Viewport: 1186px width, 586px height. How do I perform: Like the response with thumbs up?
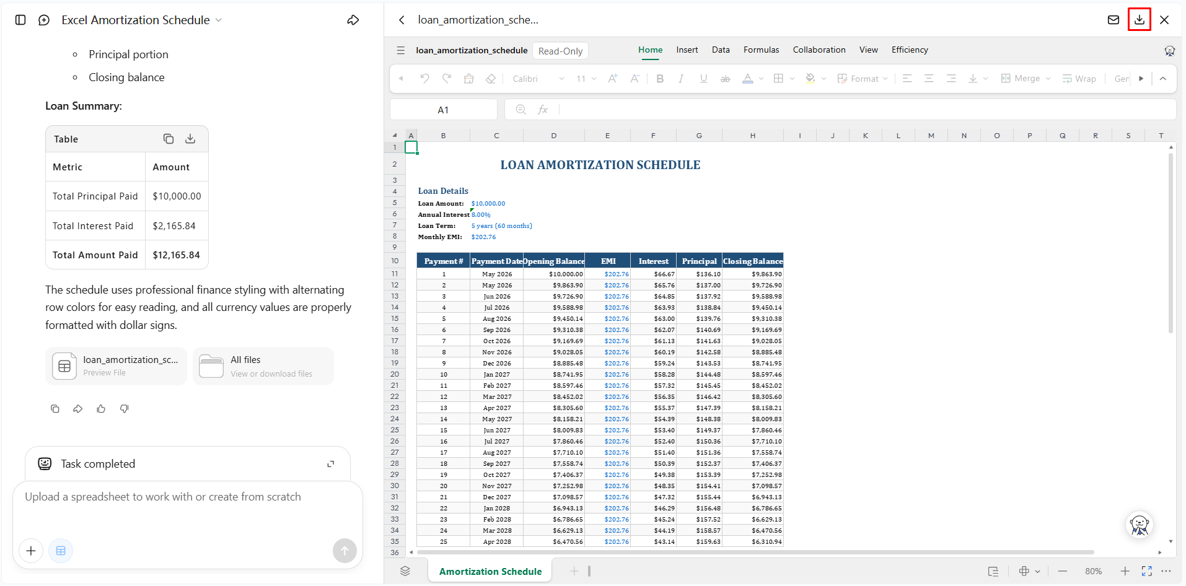101,409
